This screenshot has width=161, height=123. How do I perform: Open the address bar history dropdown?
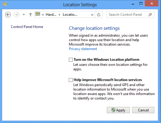coord(92,15)
